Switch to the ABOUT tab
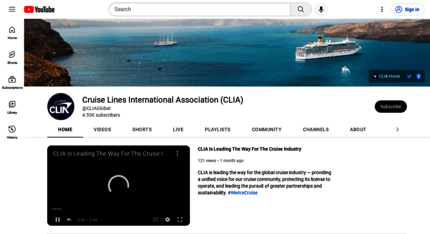The width and height of the screenshot is (430, 234). pyautogui.click(x=358, y=129)
